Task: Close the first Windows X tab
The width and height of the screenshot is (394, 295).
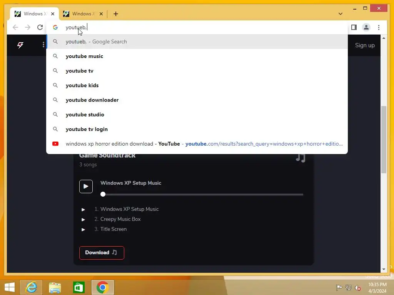Action: coord(52,14)
